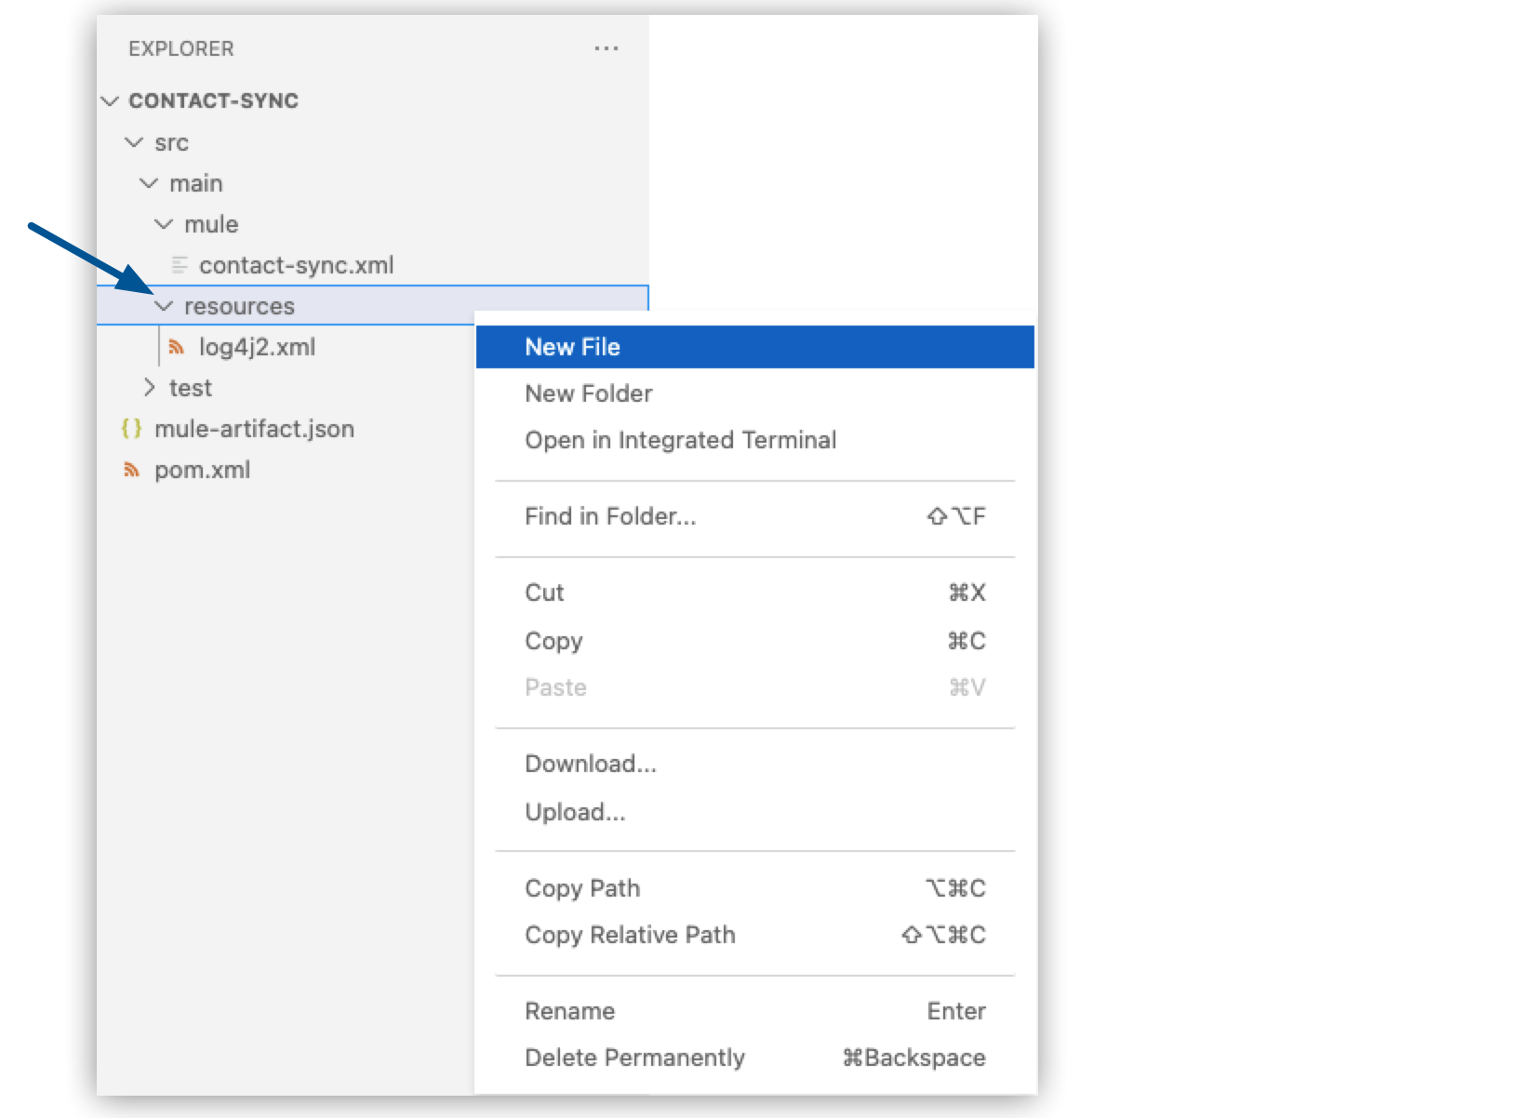Open the Explorer more actions menu
The image size is (1520, 1118).
click(607, 48)
